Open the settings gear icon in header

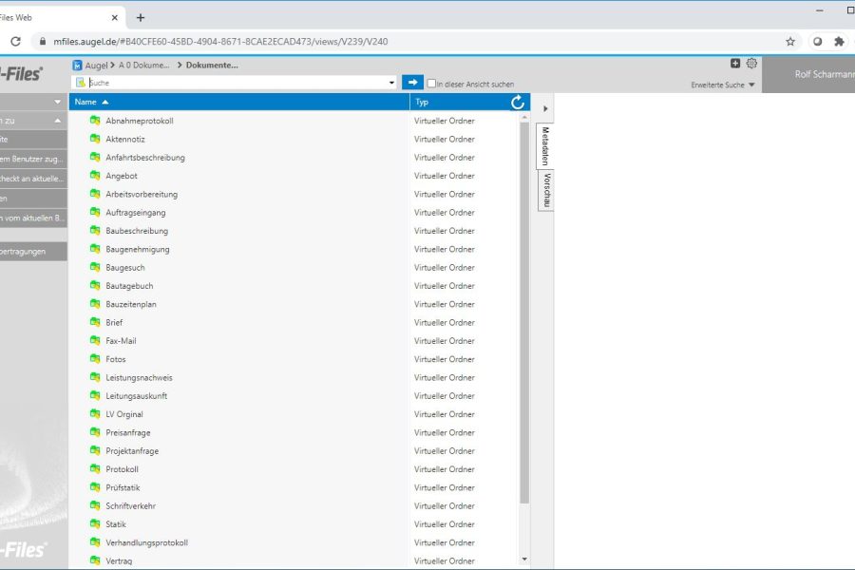coord(751,64)
